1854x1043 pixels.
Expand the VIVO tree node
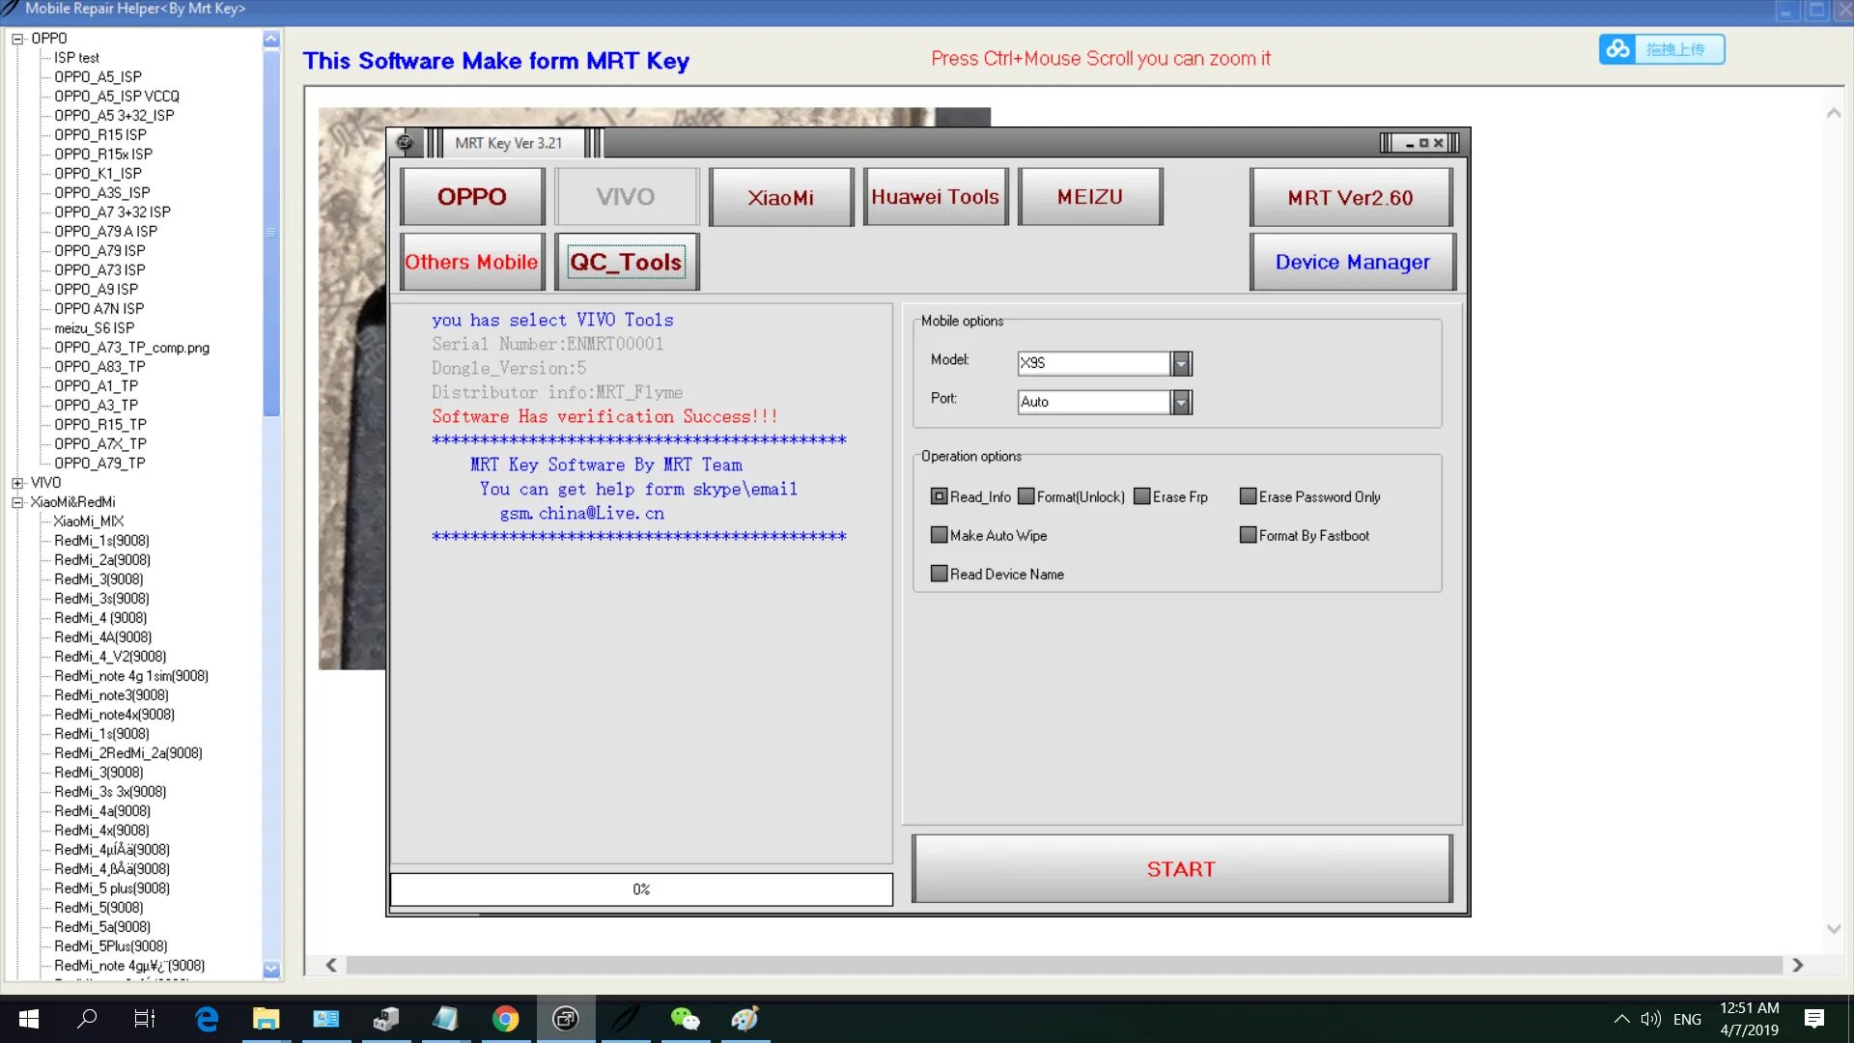tap(17, 482)
